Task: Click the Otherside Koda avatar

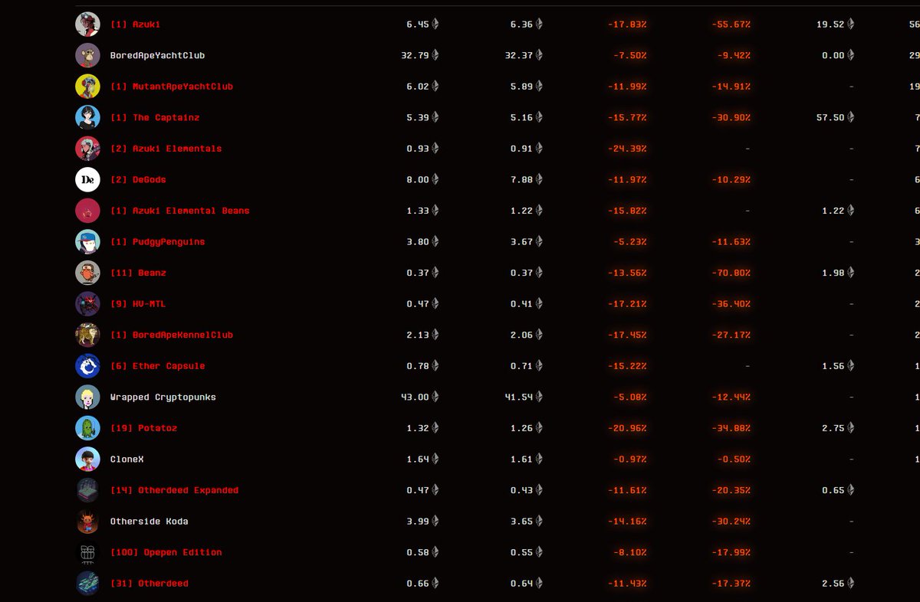Action: pyautogui.click(x=87, y=522)
